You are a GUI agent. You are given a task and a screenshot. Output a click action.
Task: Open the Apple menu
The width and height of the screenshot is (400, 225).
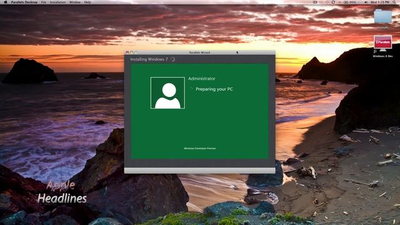click(x=6, y=2)
